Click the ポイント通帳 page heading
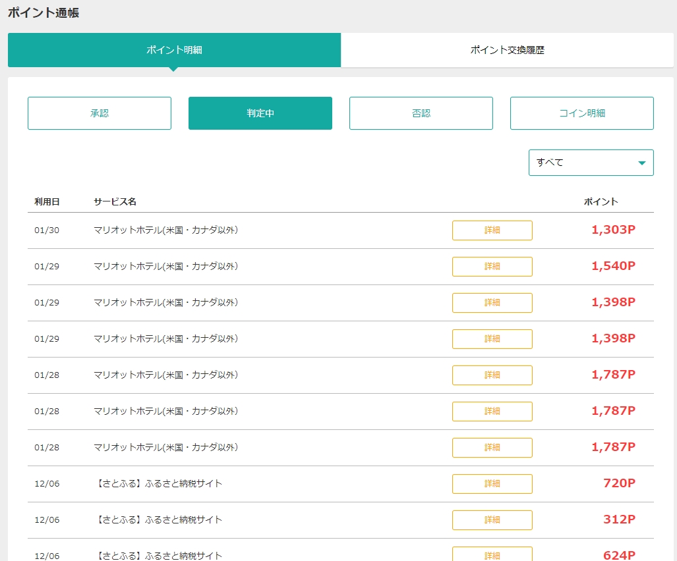Image resolution: width=677 pixels, height=561 pixels. tap(43, 13)
